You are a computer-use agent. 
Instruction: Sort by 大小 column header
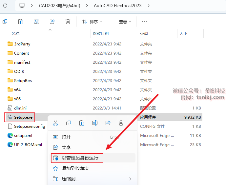(183, 33)
